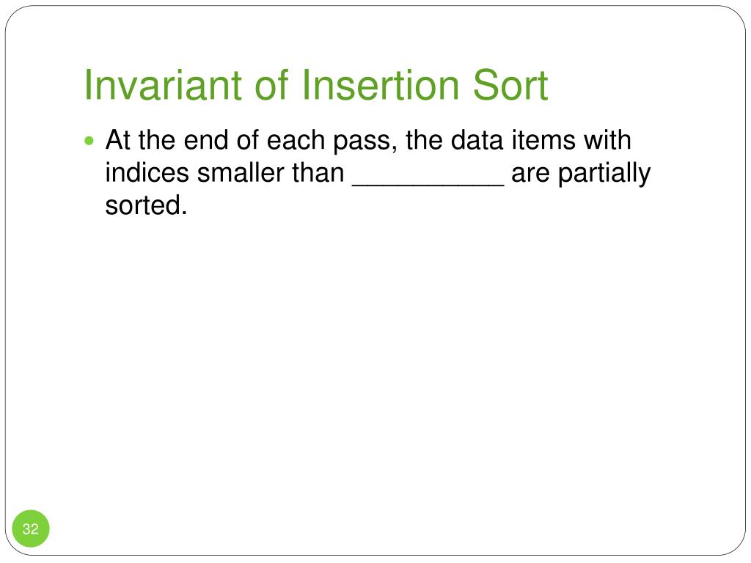751x563 pixels.
Task: Click the phrase indices smaller than
Action: coord(224,173)
